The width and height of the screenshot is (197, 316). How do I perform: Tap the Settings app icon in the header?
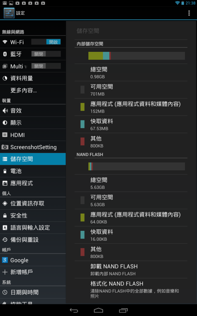[9, 13]
